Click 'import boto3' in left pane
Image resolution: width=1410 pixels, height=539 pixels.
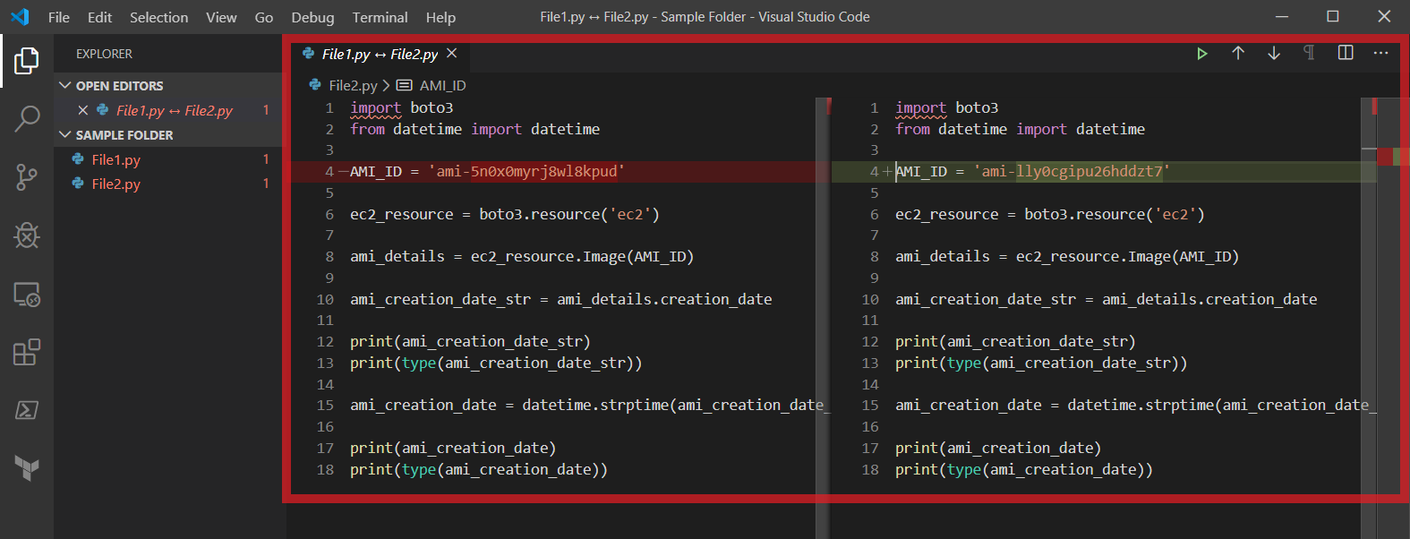(x=401, y=107)
